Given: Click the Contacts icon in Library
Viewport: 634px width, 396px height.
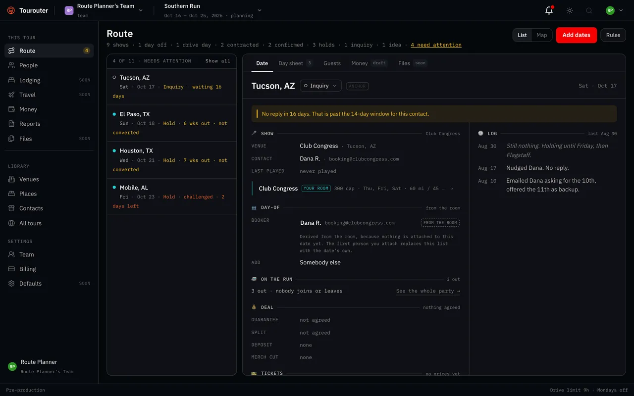Looking at the screenshot, I should (11, 208).
